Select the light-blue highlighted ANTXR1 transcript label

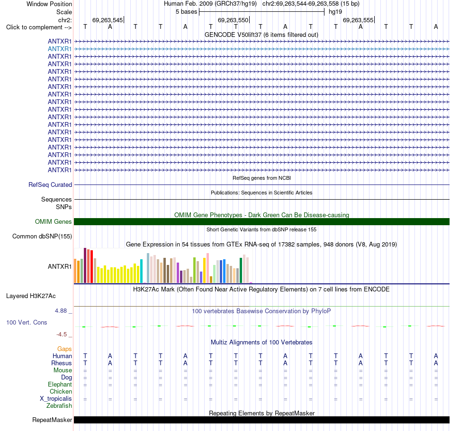(x=59, y=49)
